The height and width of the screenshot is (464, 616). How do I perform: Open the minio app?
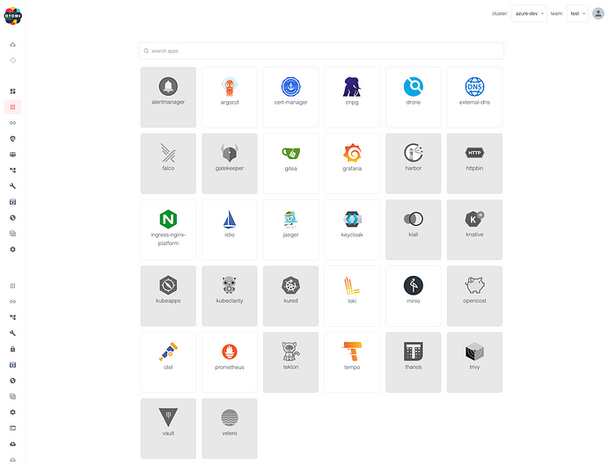coord(414,296)
